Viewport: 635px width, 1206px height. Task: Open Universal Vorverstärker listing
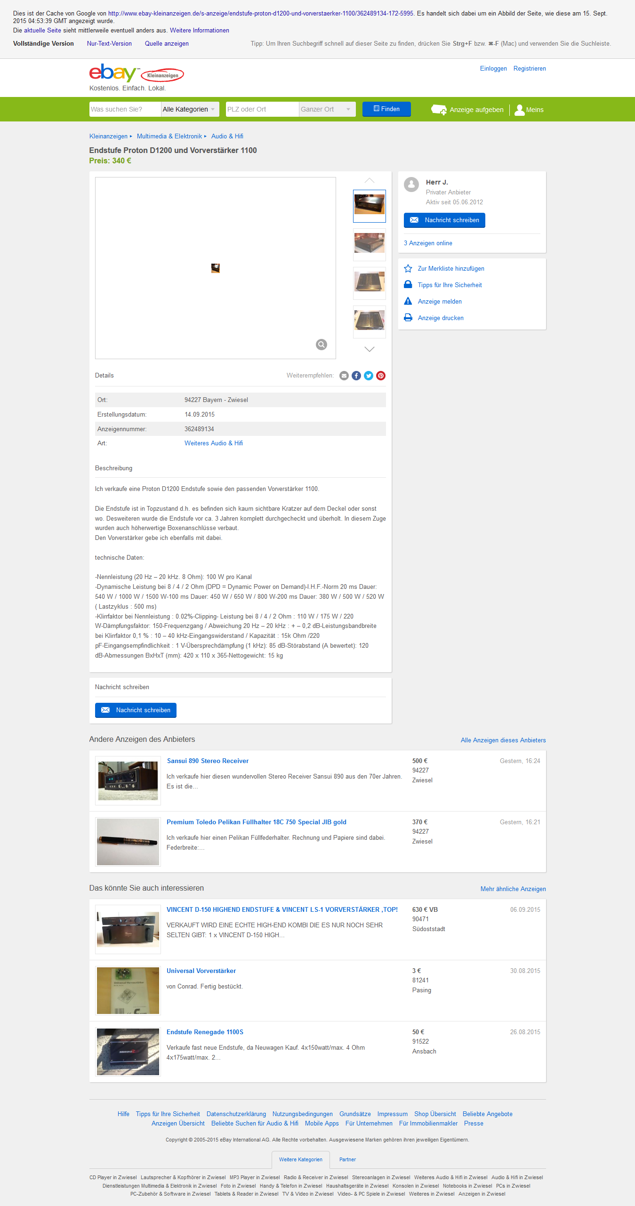(x=201, y=971)
